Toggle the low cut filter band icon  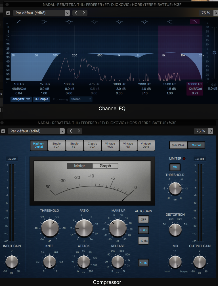point(19,22)
